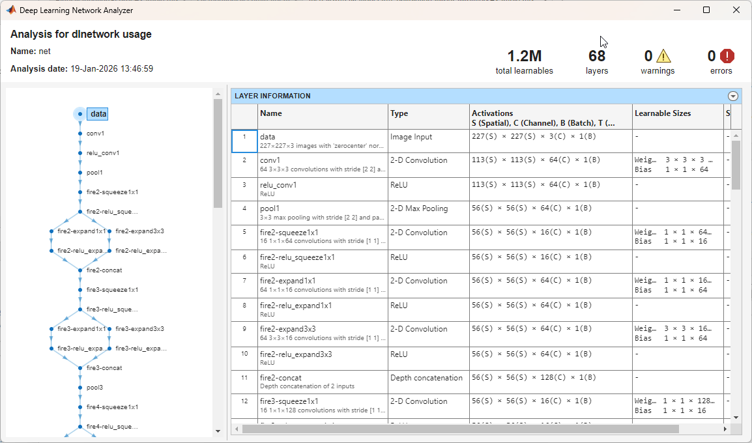The width and height of the screenshot is (752, 443).
Task: Click the graph pane scroll down arrow
Action: pos(218,431)
